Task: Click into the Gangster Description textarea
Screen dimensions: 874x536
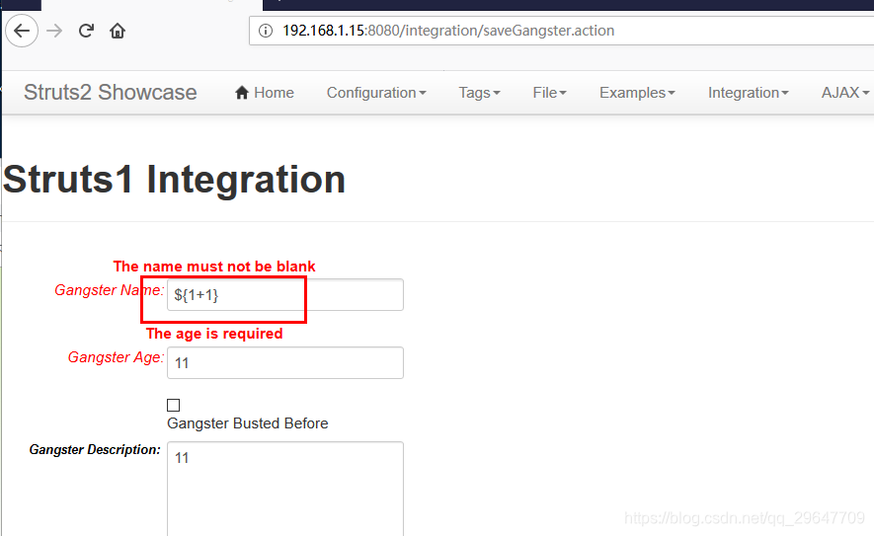Action: [x=285, y=490]
